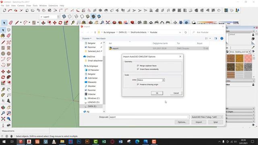Select the Orbit tool in left toolbar
Viewport: 258px width, 145px height.
[3, 108]
